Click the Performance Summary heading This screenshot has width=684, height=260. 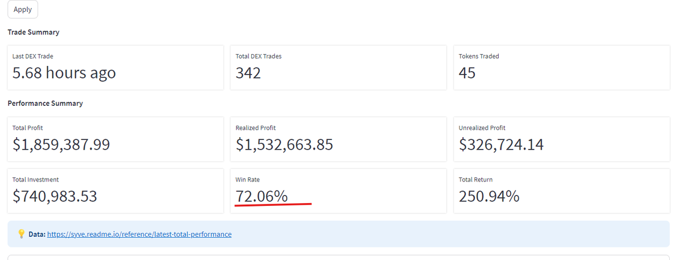(x=45, y=104)
